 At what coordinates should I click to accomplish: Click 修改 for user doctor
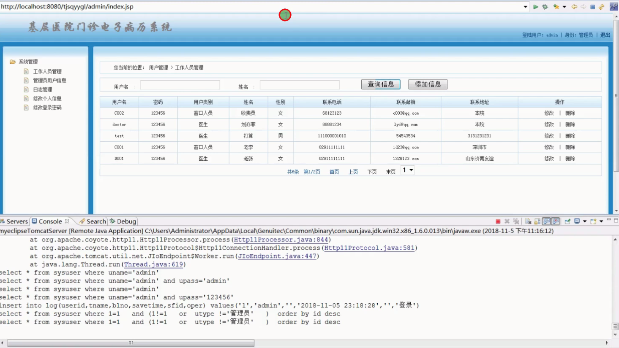[549, 124]
